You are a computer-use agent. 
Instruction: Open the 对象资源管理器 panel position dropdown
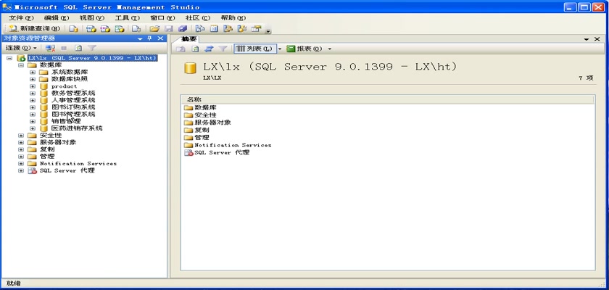pos(140,38)
